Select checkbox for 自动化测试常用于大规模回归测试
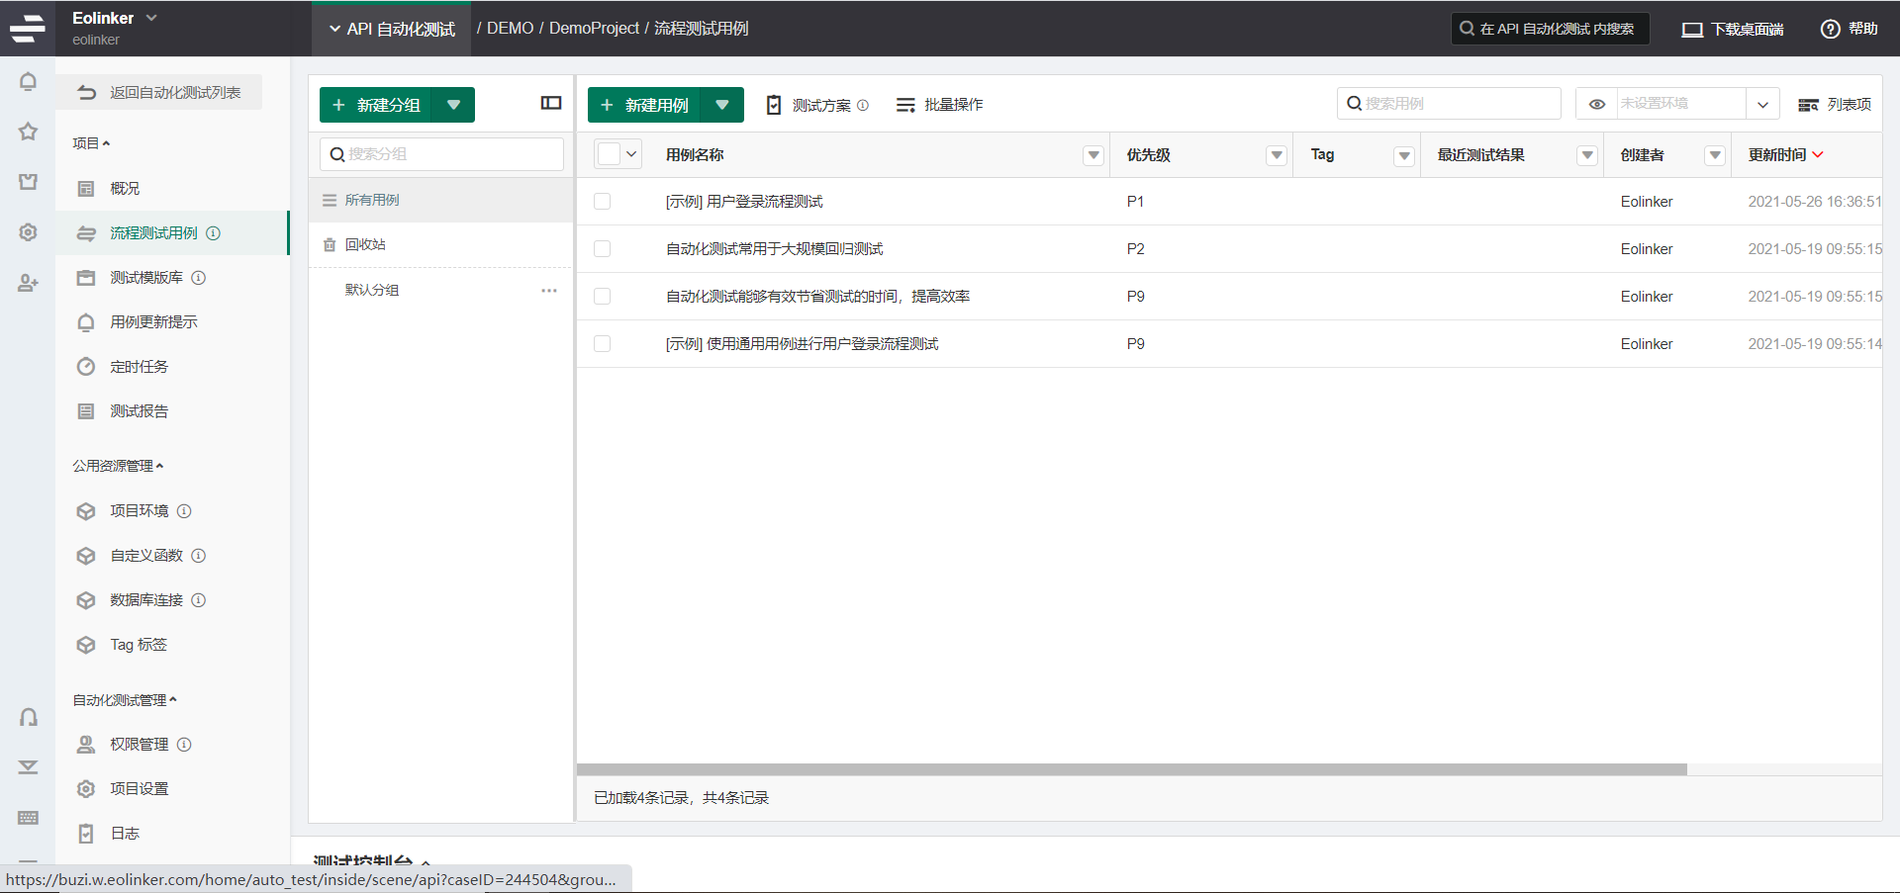Image resolution: width=1900 pixels, height=893 pixels. pyautogui.click(x=602, y=249)
